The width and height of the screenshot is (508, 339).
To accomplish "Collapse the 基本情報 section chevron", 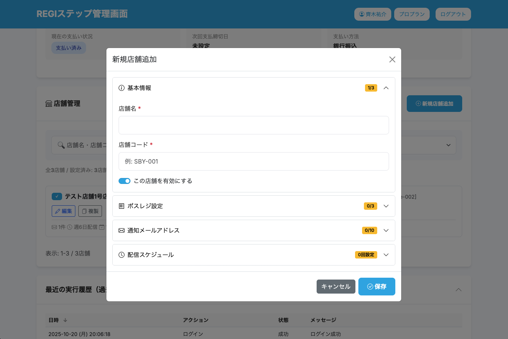I will (x=386, y=88).
